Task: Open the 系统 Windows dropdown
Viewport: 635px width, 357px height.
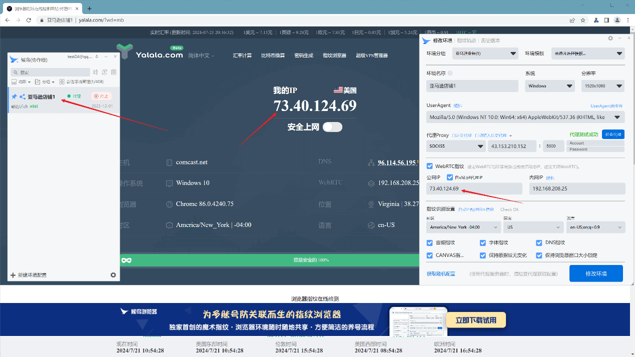Action: pos(549,85)
